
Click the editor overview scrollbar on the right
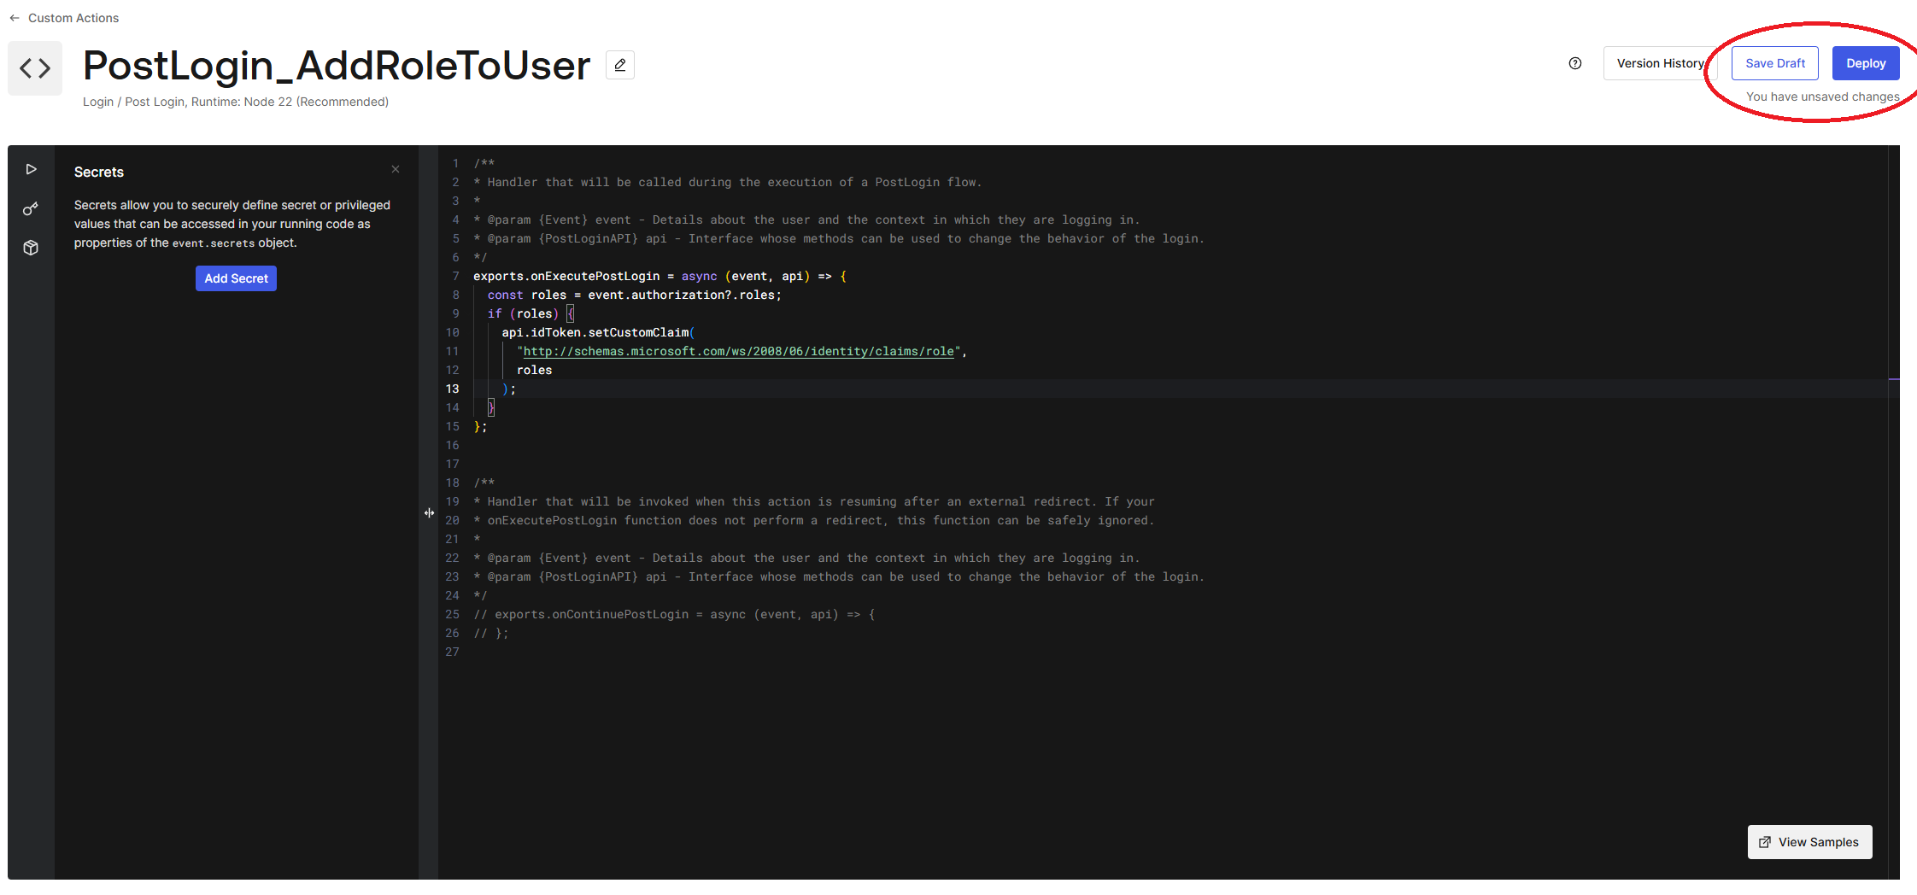pyautogui.click(x=1894, y=512)
